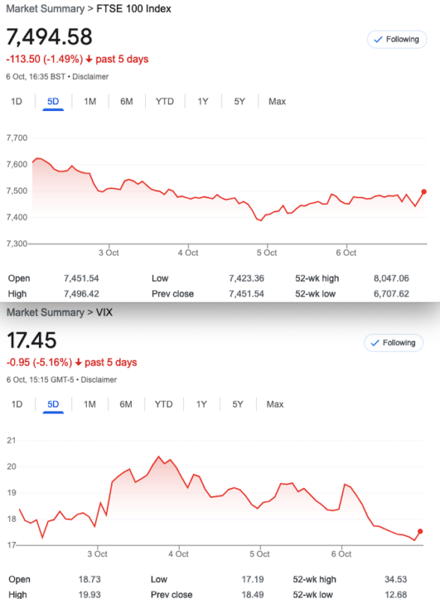Show FTSE chart 5Y range

tap(239, 102)
